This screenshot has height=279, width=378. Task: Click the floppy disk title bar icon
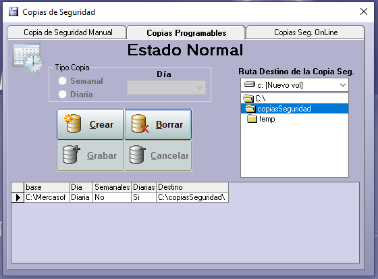[13, 11]
